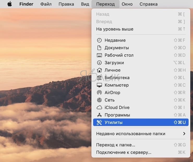The image size is (193, 162).
Task: Click the document icon beside Документы
Action: click(99, 48)
